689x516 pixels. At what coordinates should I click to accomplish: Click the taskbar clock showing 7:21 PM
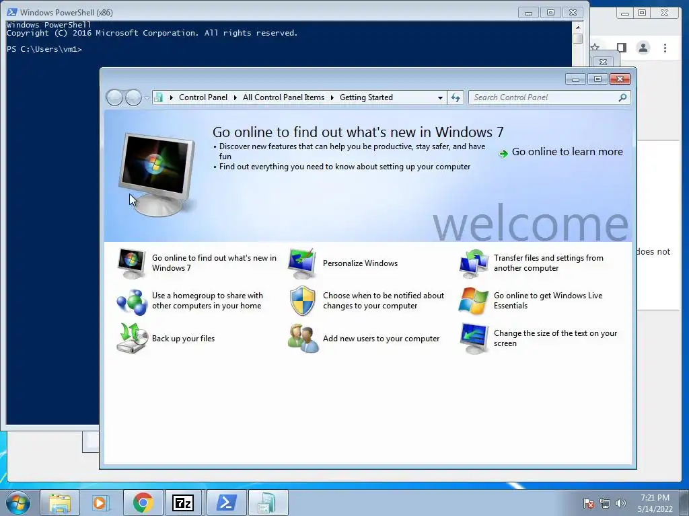coord(655,503)
